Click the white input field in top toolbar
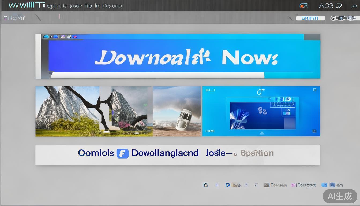Image resolution: width=360 pixels, height=206 pixels. click(x=310, y=18)
